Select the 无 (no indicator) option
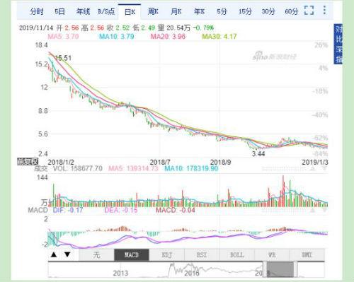The height and width of the screenshot is (282, 354). pos(96,255)
